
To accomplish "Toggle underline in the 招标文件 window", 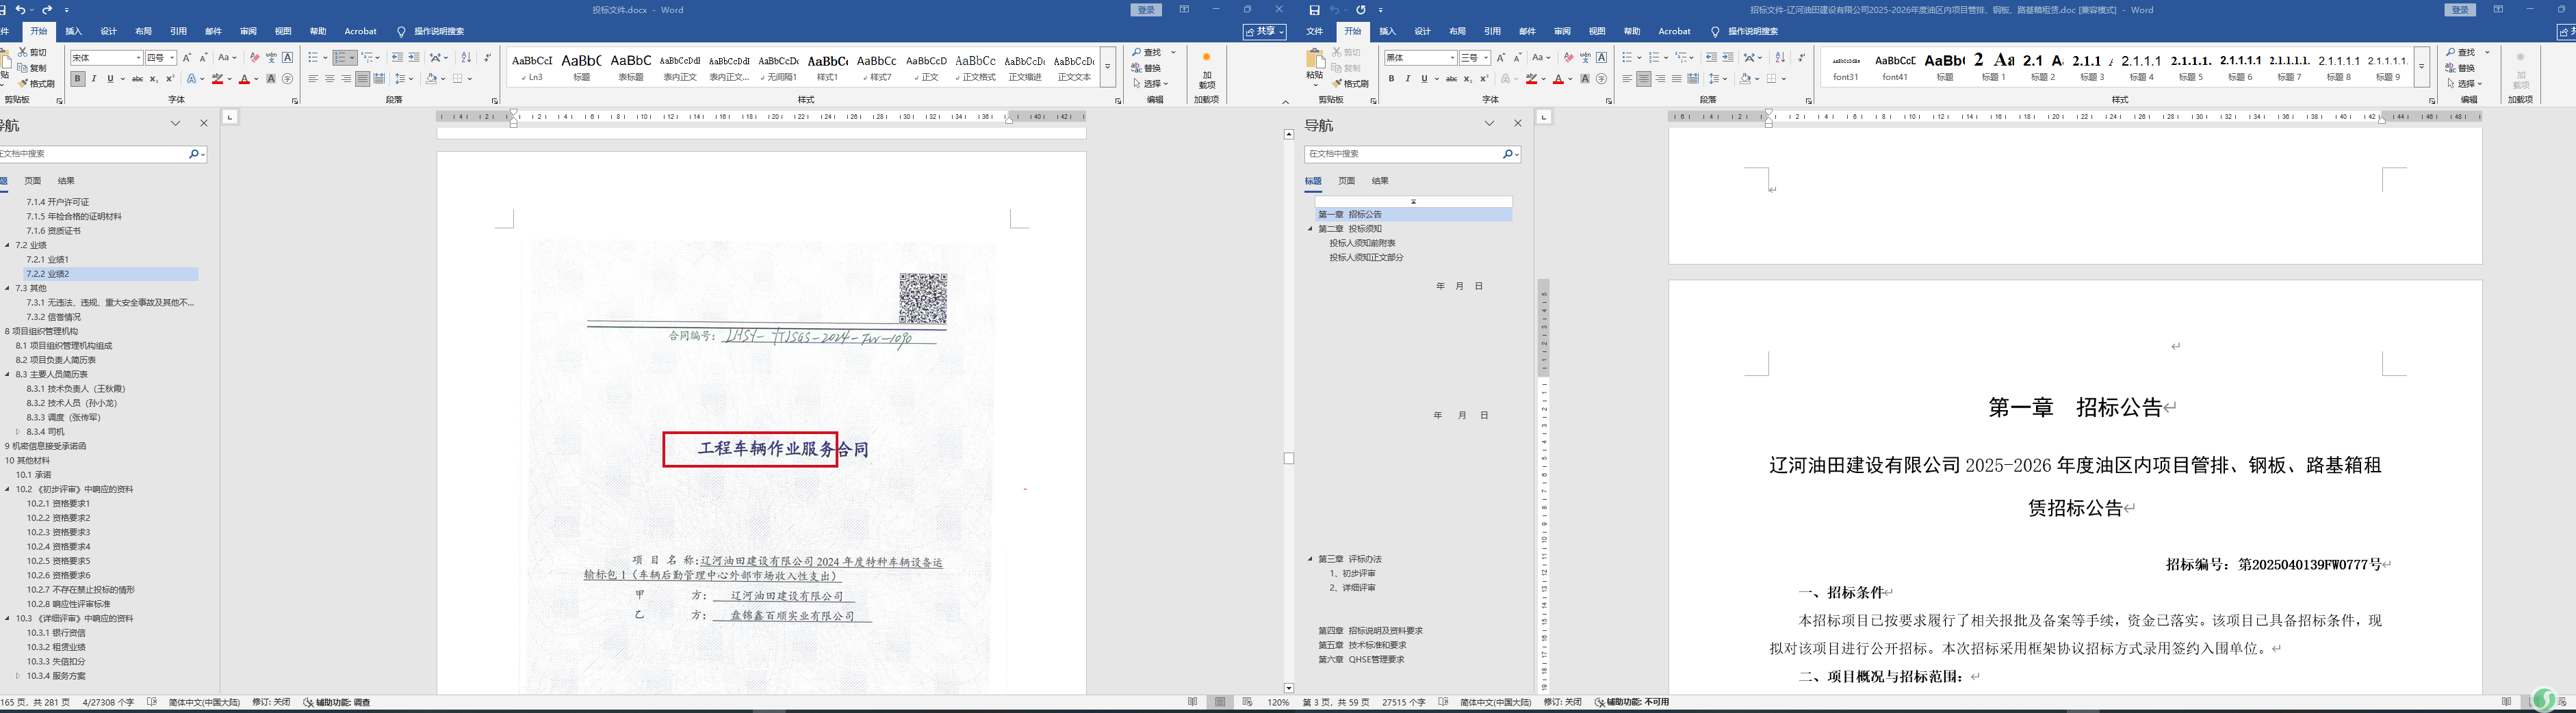I will coord(1424,79).
